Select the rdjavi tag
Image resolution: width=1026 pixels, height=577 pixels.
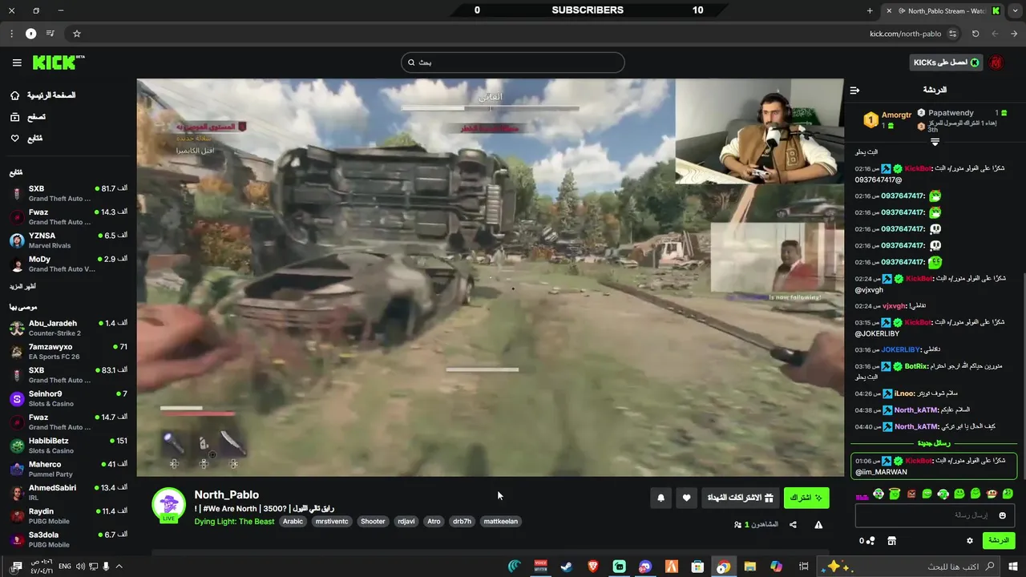click(x=407, y=521)
